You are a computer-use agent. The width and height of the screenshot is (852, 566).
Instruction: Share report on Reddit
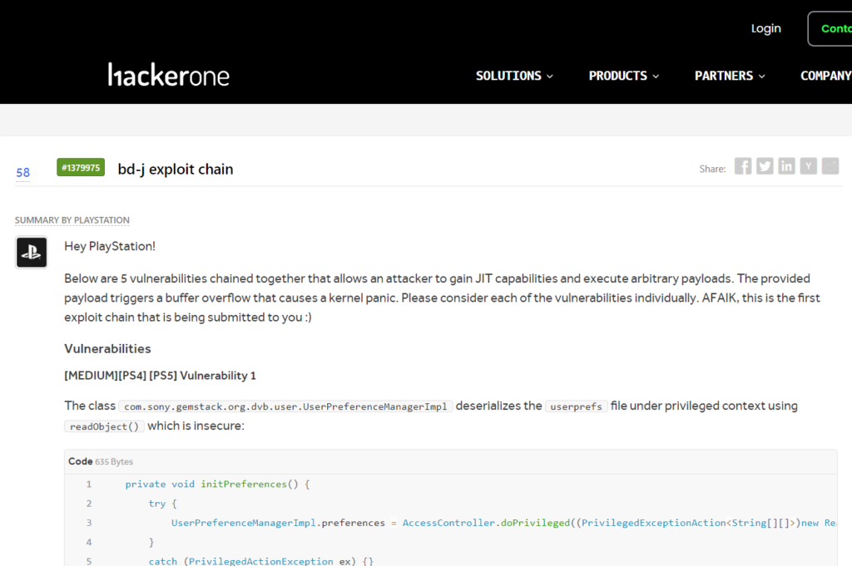click(x=830, y=166)
